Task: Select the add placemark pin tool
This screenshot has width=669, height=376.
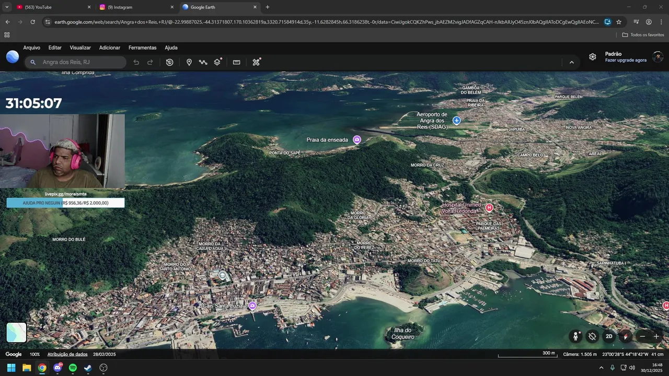Action: [x=189, y=62]
